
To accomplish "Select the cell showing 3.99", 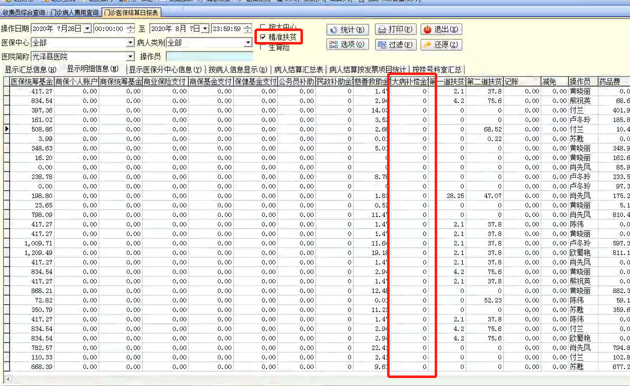I will pos(32,138).
